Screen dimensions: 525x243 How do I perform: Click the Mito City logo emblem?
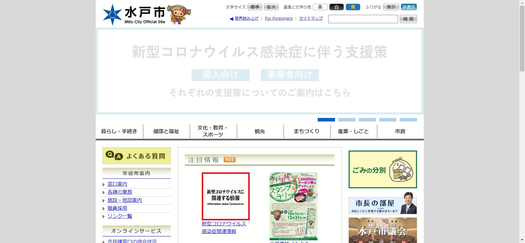point(112,15)
